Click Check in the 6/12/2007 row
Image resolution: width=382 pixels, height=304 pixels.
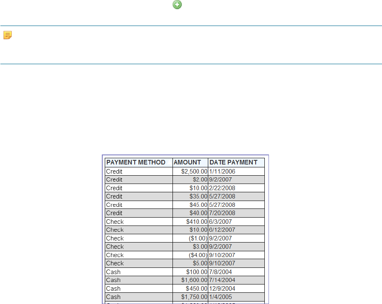(138, 230)
